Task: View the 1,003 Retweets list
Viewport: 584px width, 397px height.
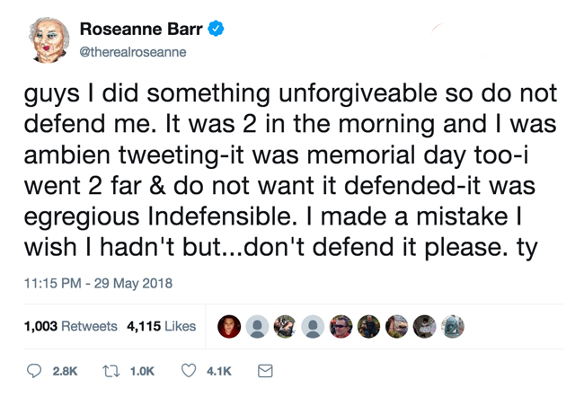Action: point(72,326)
